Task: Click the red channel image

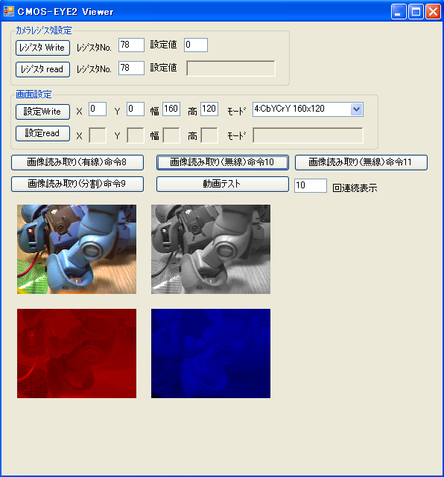Action: 77,353
